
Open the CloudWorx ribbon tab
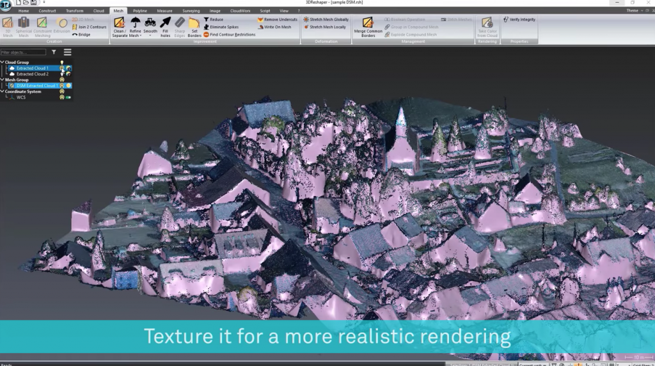(241, 11)
